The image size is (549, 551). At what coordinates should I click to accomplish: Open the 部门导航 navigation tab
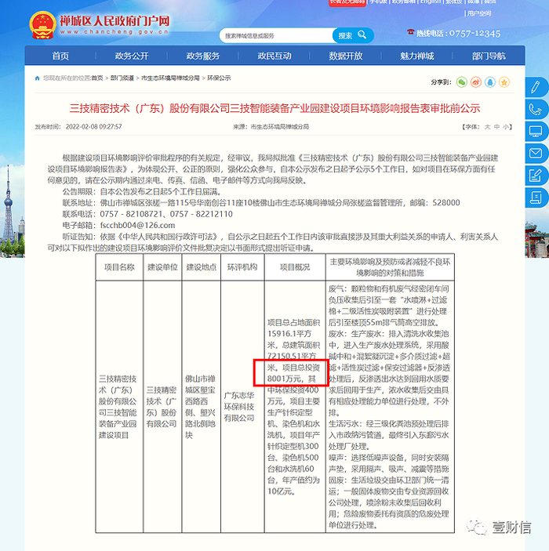click(489, 56)
